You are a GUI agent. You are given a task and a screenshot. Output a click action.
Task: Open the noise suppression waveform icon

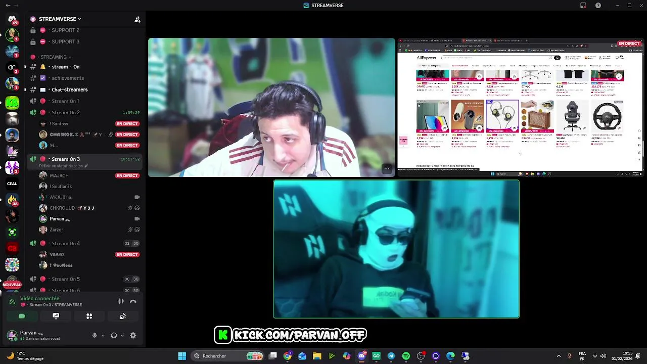(x=121, y=301)
